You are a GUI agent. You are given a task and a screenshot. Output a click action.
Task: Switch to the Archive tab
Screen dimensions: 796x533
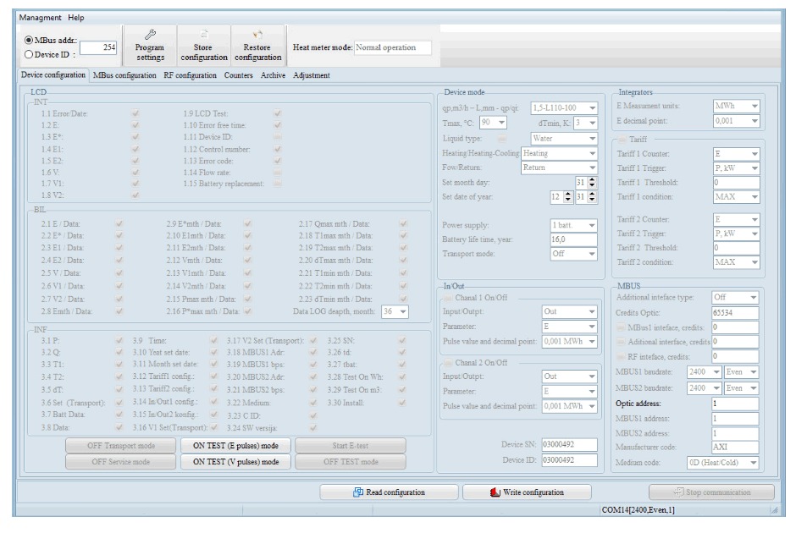point(273,75)
